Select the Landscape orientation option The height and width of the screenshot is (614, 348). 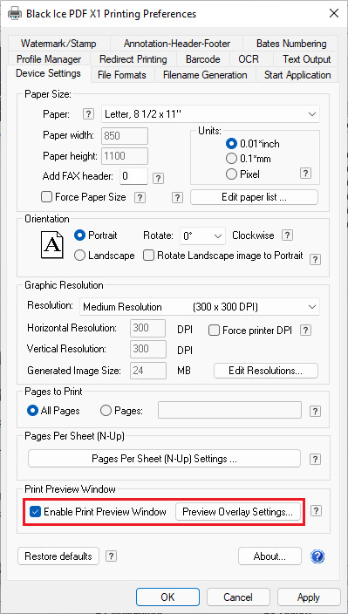(79, 256)
